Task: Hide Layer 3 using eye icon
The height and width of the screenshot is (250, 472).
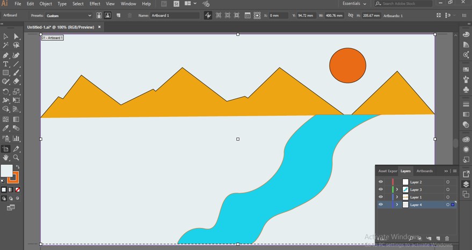Action: [381, 189]
